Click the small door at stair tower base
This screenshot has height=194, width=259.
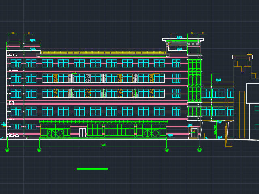click(194, 133)
